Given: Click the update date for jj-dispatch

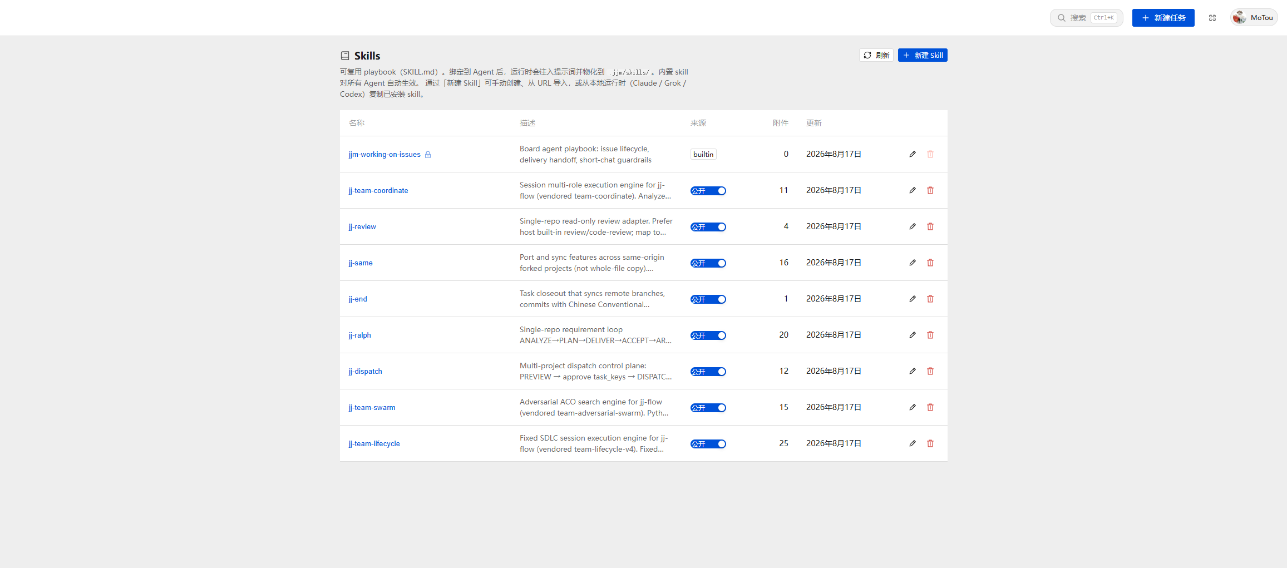Looking at the screenshot, I should click(x=834, y=371).
